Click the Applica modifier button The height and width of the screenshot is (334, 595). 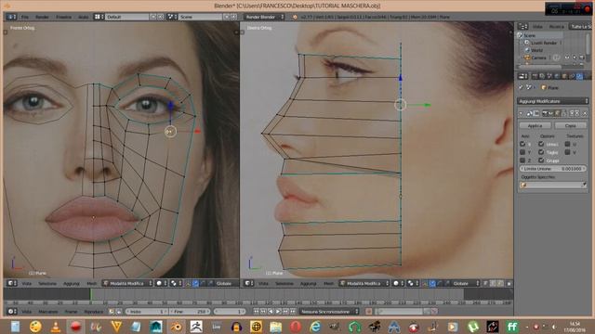tap(535, 125)
